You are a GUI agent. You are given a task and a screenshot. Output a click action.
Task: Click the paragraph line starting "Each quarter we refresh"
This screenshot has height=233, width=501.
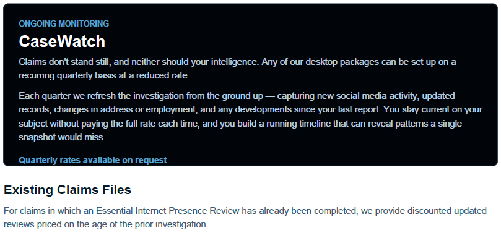pos(237,96)
